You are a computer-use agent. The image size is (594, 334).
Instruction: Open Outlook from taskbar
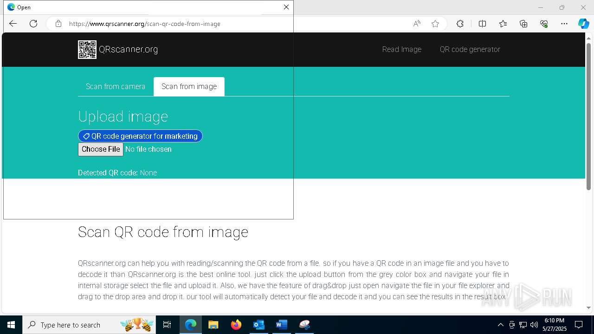click(x=259, y=325)
